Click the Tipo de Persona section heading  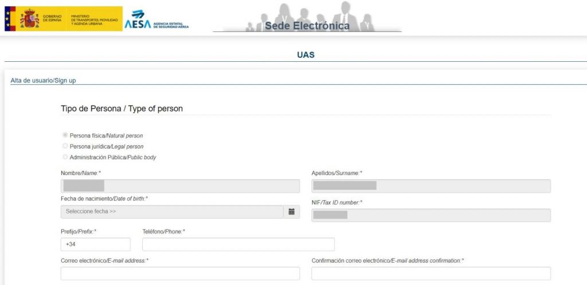click(122, 109)
